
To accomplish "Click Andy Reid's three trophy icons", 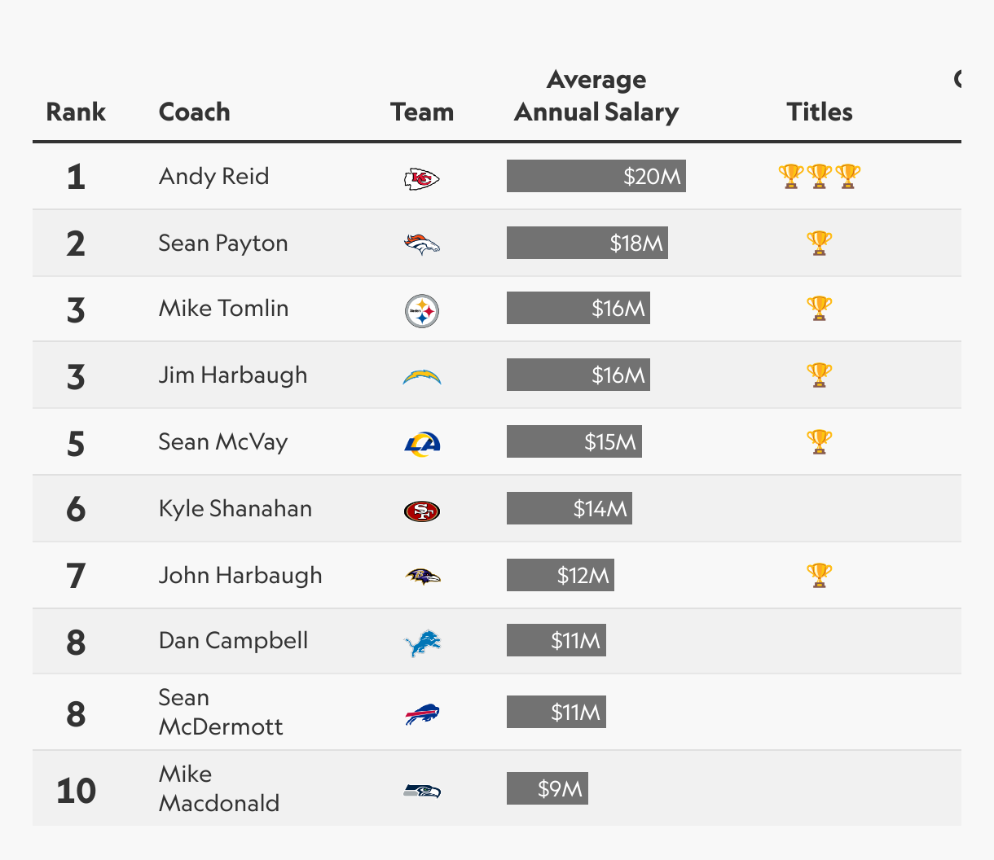I will tap(820, 176).
